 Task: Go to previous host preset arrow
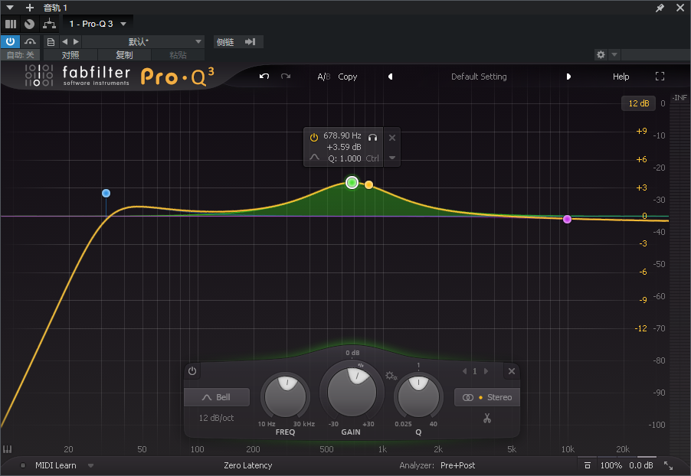tap(65, 42)
